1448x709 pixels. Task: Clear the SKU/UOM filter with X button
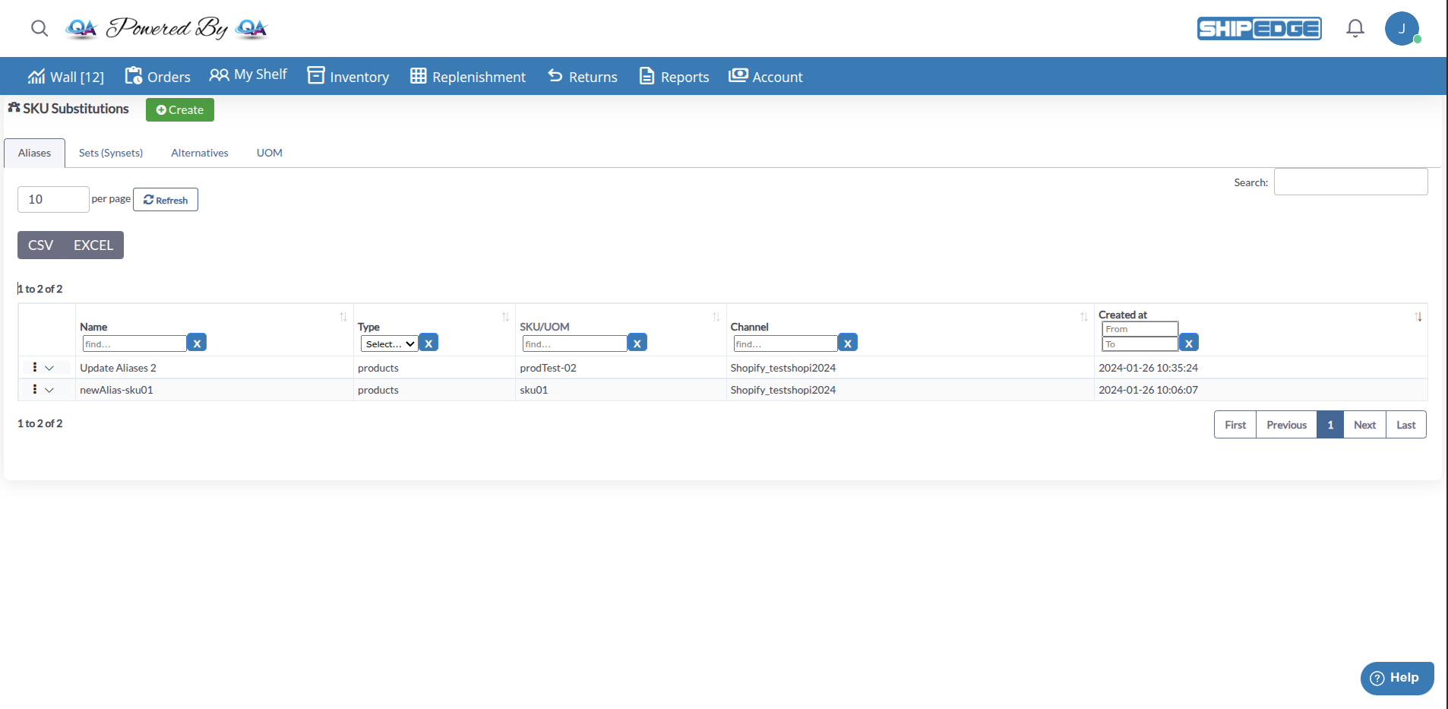[637, 343]
